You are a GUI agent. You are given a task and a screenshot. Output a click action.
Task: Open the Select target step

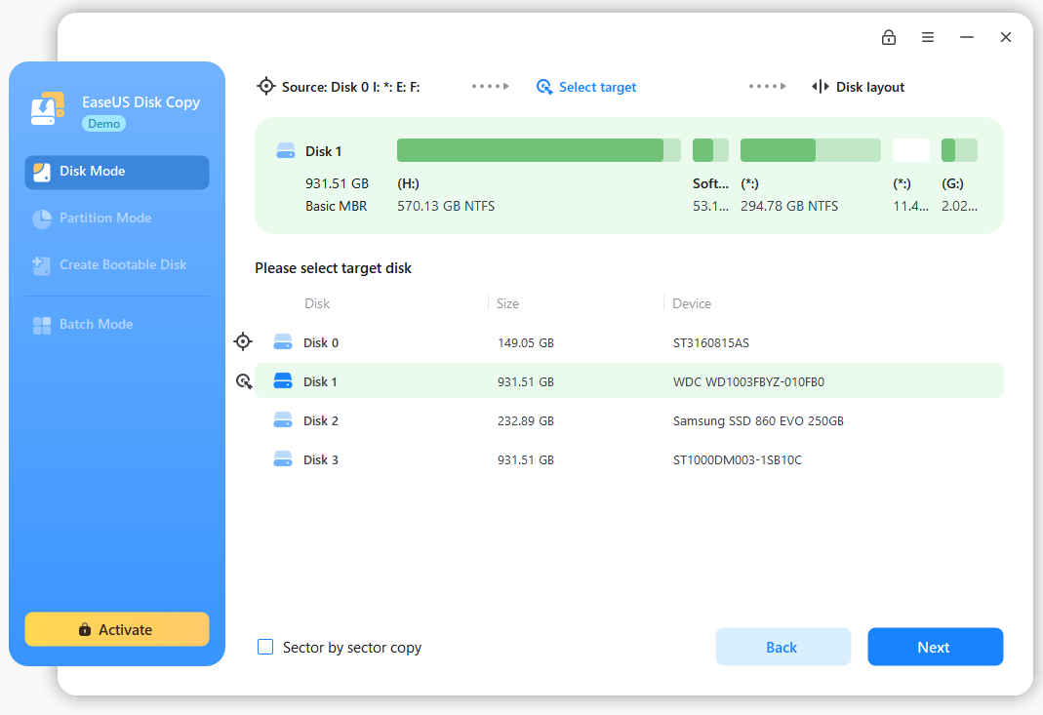pyautogui.click(x=586, y=86)
